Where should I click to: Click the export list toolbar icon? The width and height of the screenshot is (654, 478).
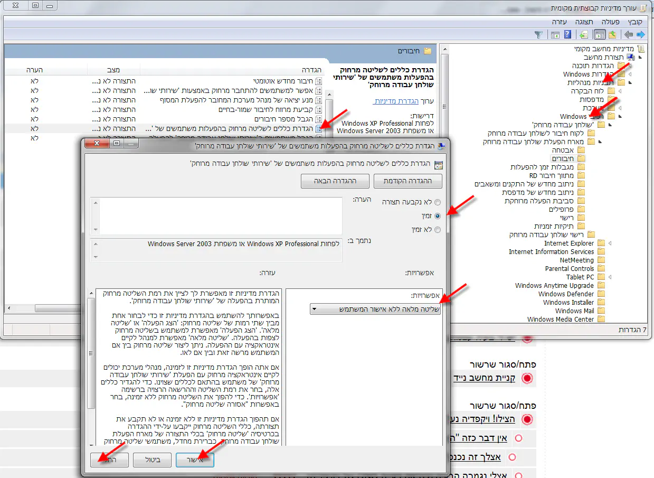pyautogui.click(x=583, y=35)
